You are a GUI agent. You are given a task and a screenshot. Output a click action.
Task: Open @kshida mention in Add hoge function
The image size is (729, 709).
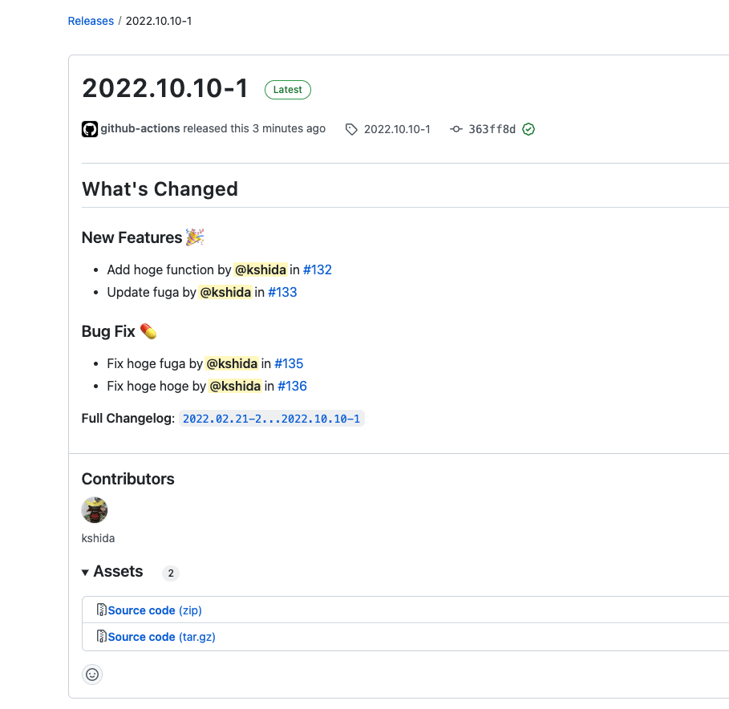coord(261,269)
